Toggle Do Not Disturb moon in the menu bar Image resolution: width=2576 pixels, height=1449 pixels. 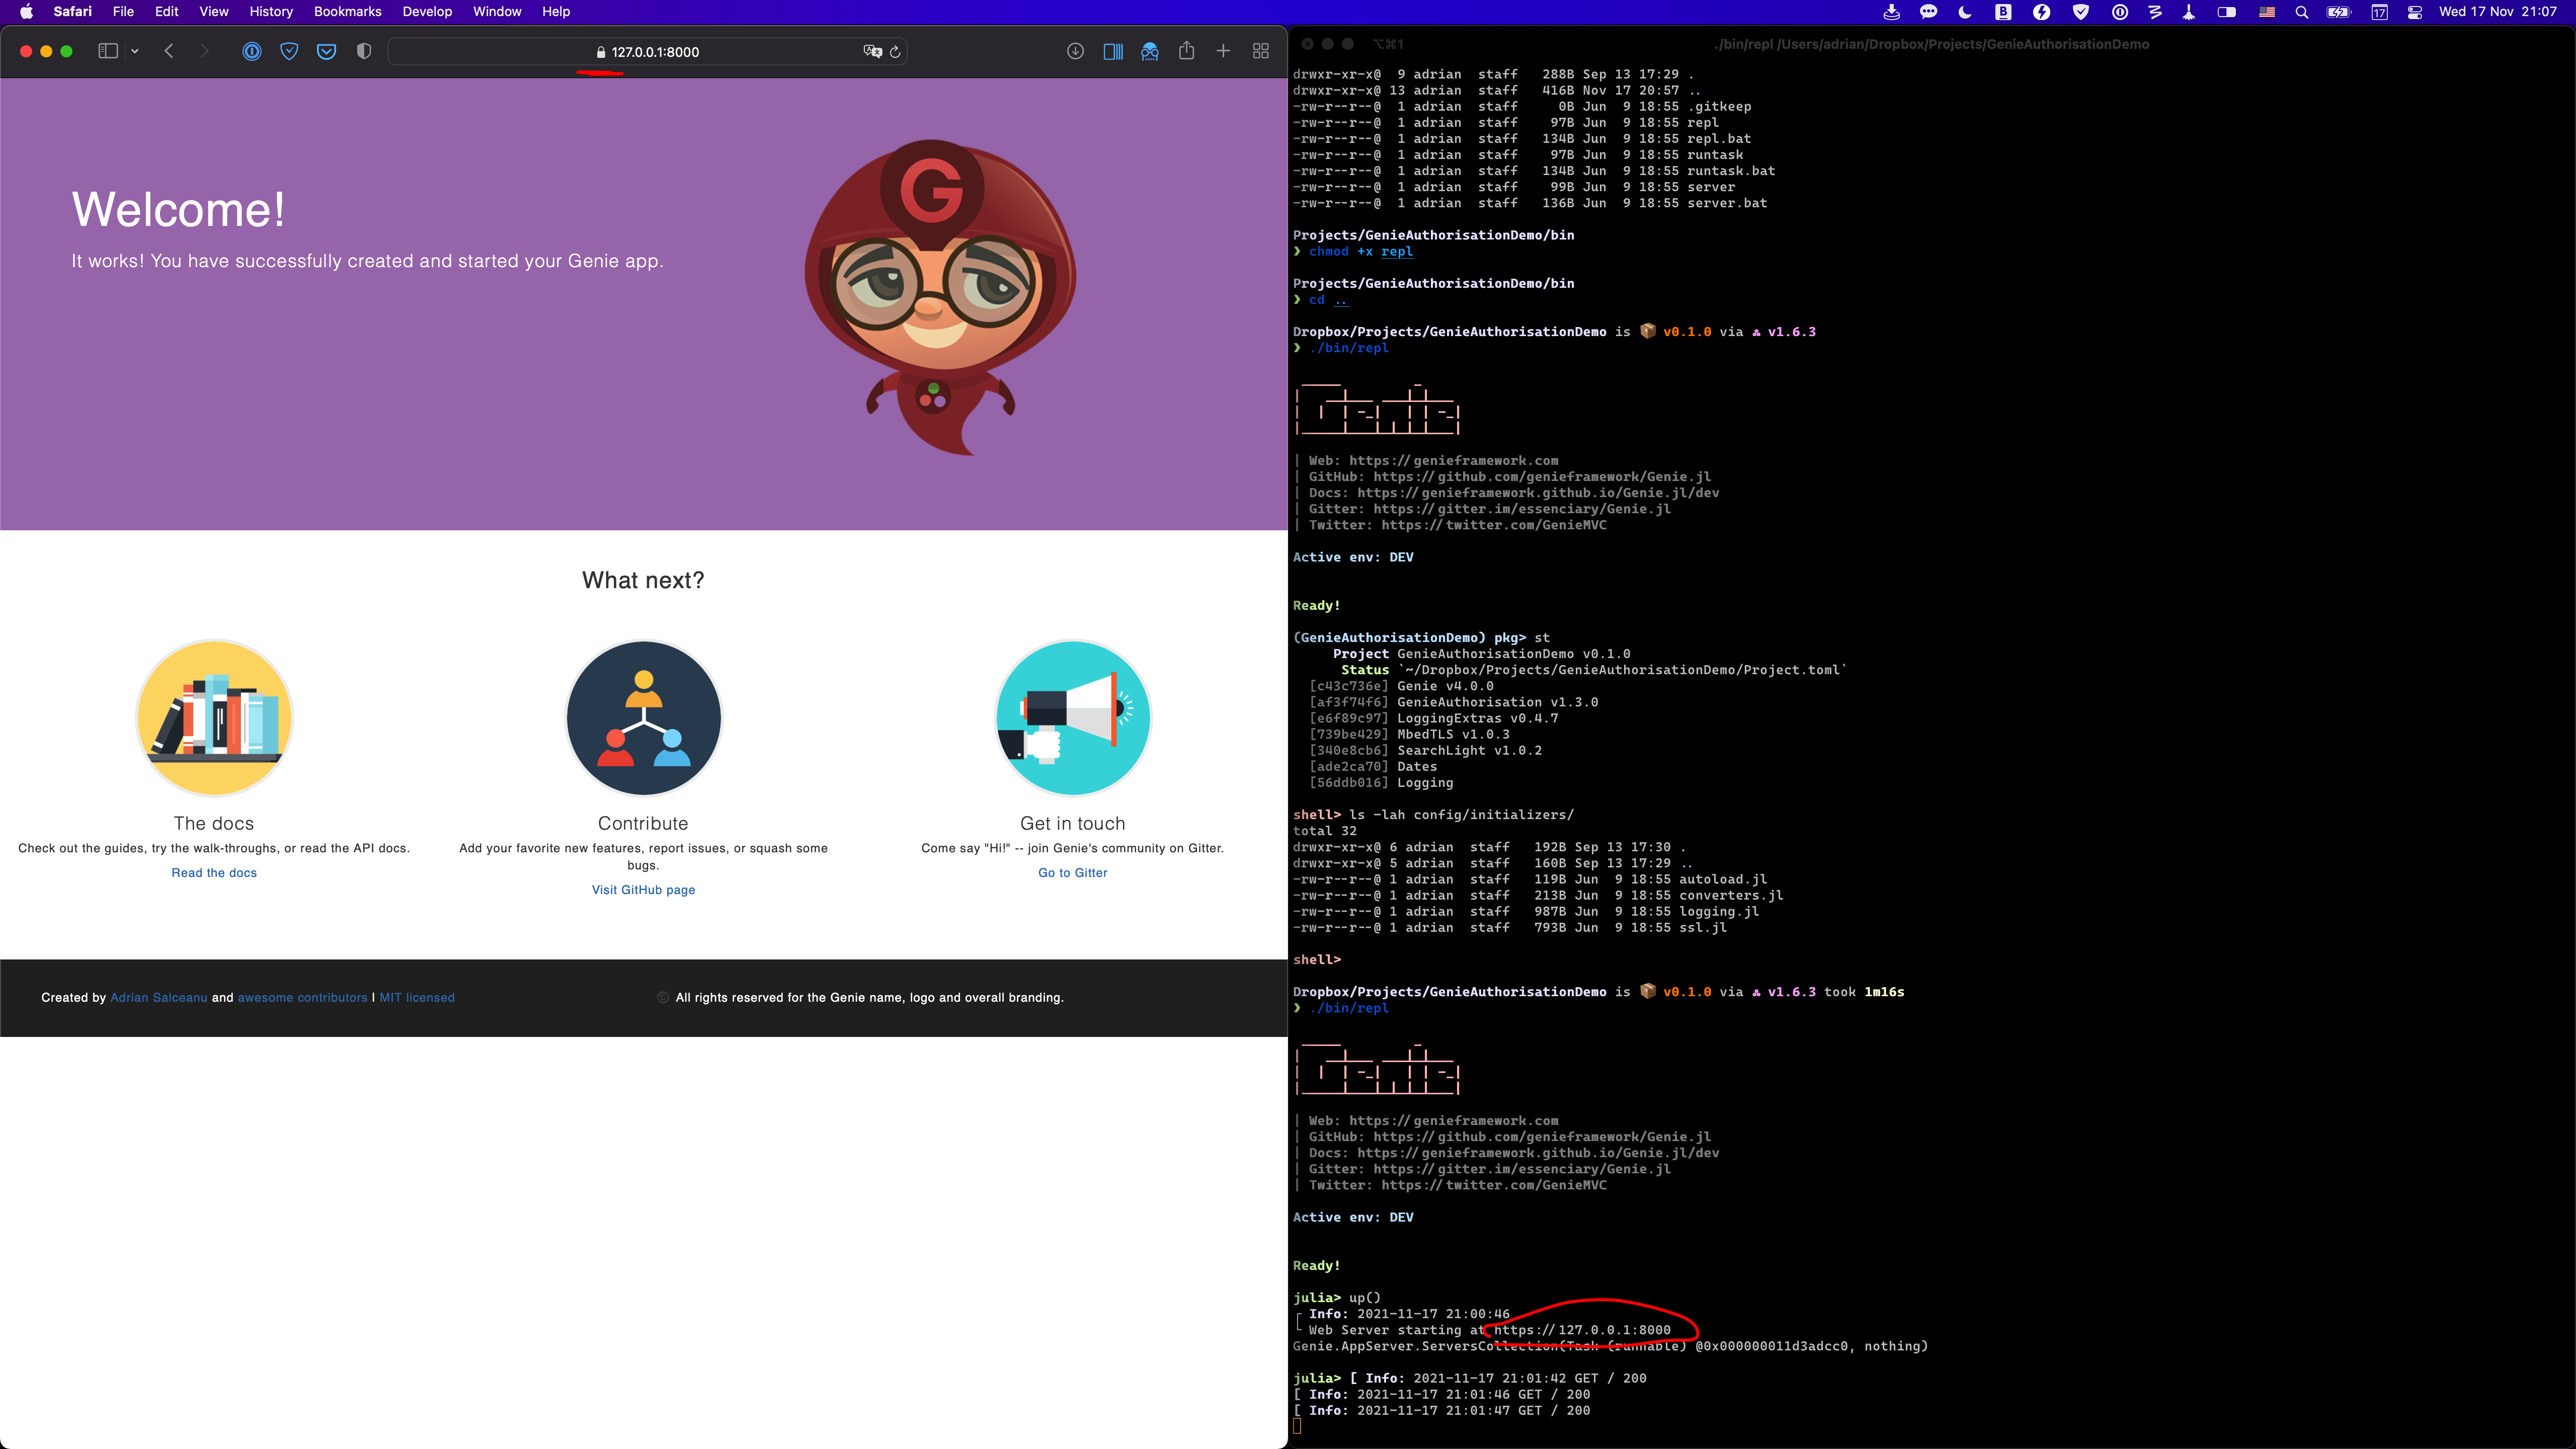point(1964,12)
